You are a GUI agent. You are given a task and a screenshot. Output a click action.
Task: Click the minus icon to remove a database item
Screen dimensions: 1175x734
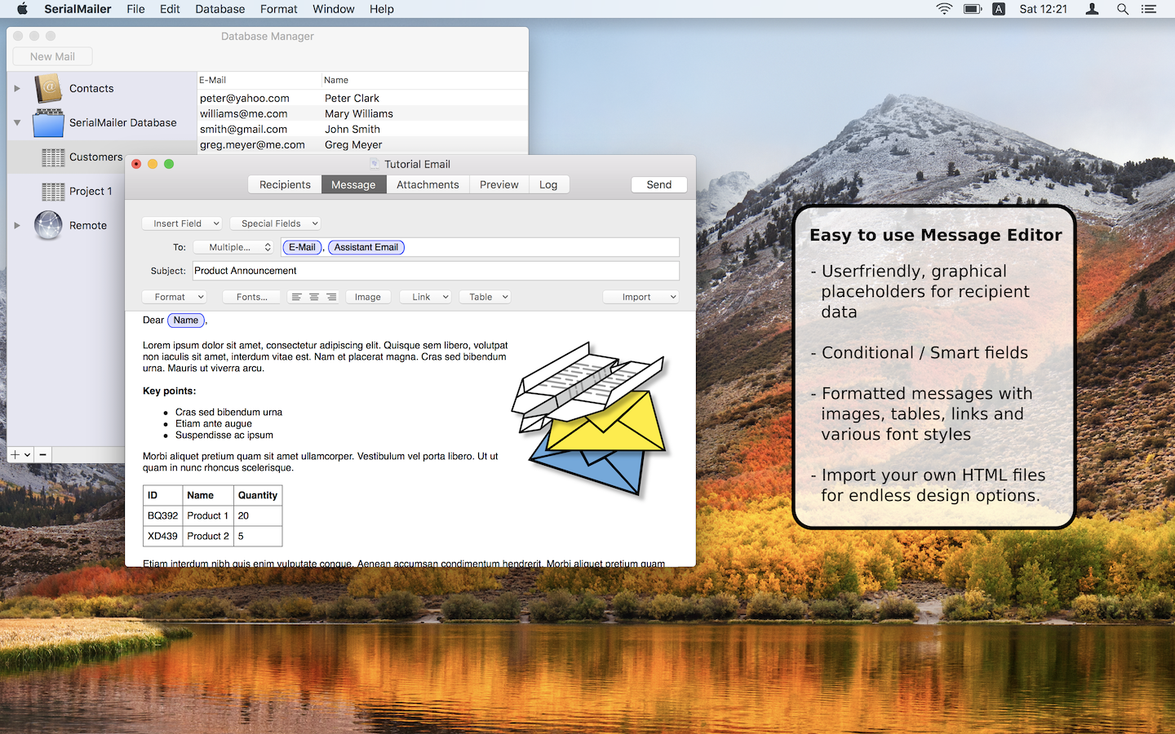(x=42, y=454)
